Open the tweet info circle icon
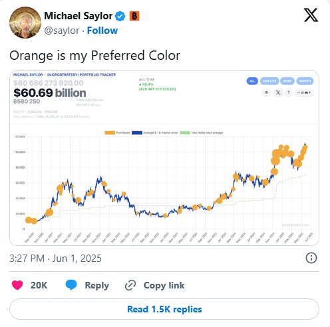 click(311, 258)
